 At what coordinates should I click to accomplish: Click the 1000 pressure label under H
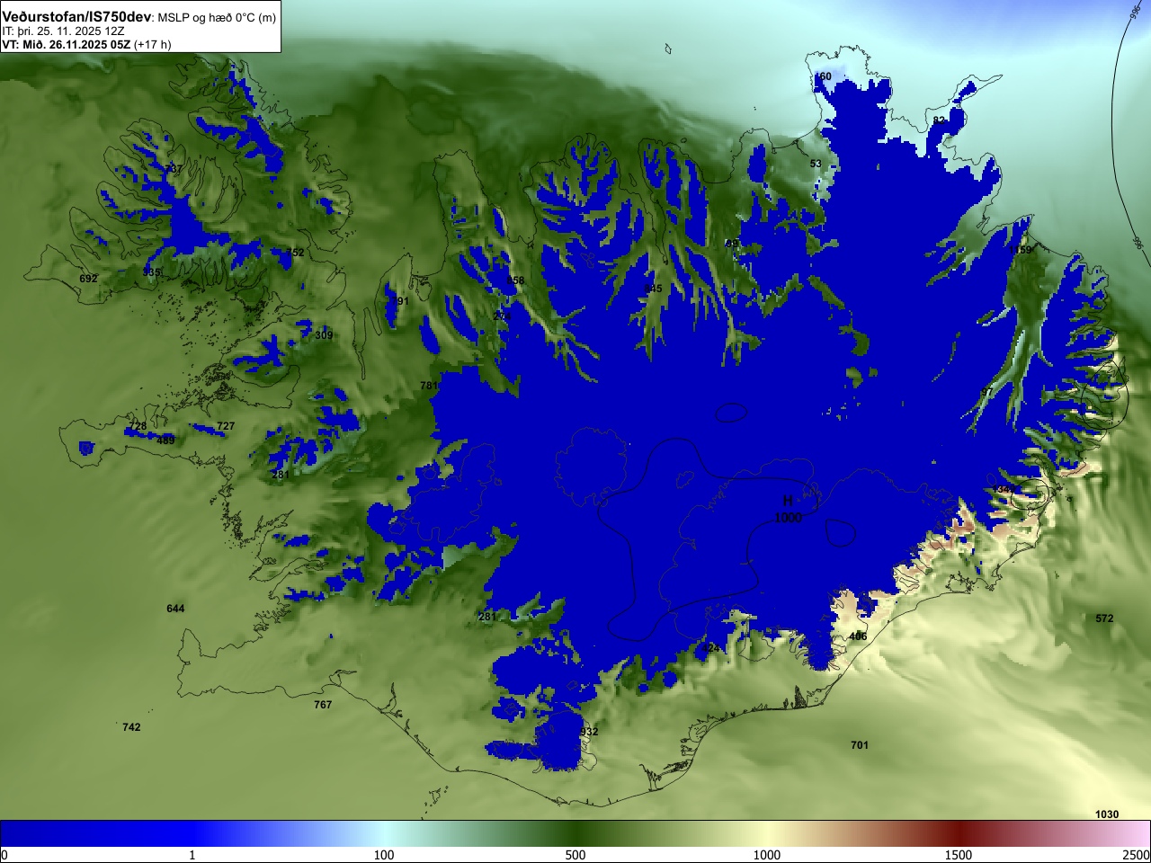(x=788, y=517)
